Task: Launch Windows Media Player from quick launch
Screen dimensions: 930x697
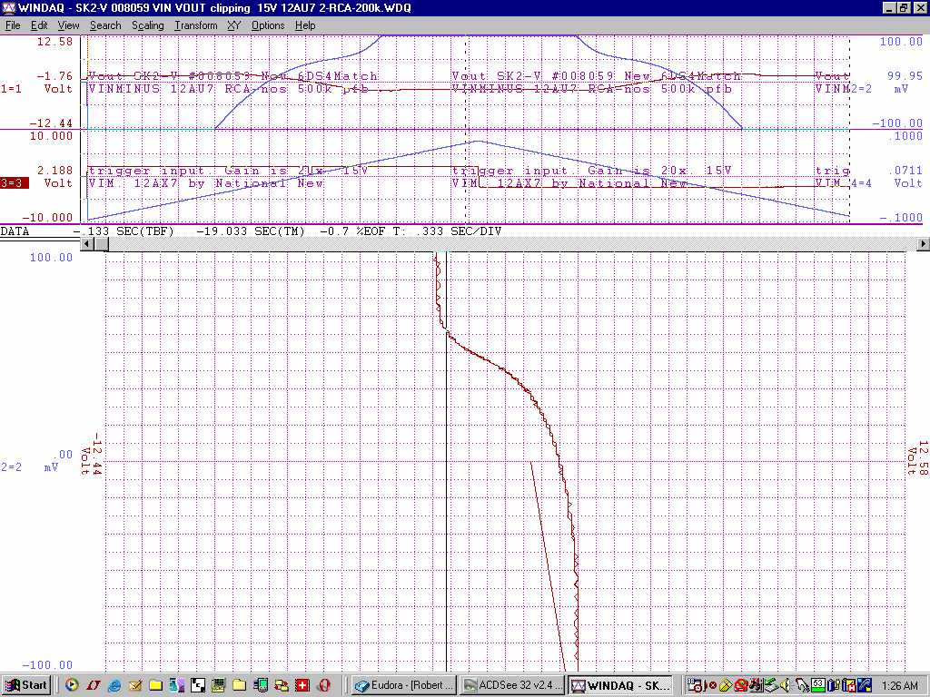Action: coord(72,685)
